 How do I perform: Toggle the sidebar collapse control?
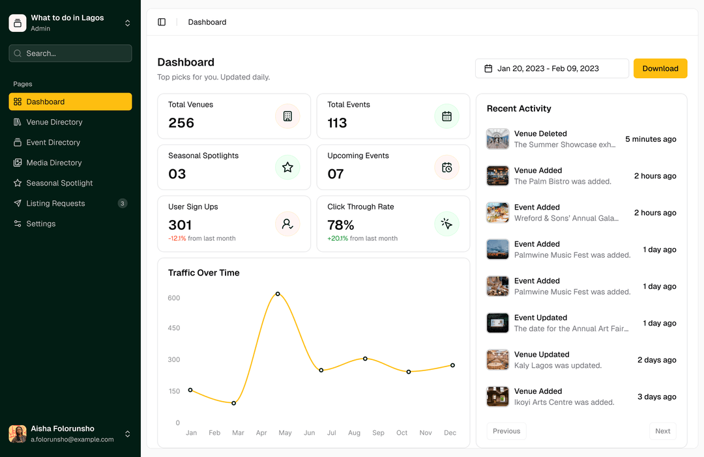162,21
